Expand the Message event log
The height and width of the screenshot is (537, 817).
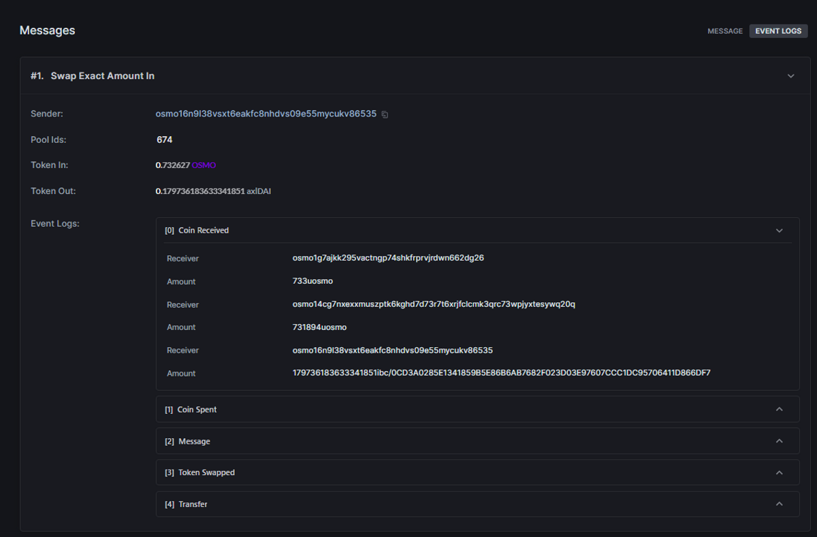pos(780,441)
